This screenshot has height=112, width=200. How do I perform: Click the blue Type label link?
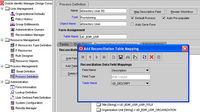pyautogui.click(x=75, y=17)
